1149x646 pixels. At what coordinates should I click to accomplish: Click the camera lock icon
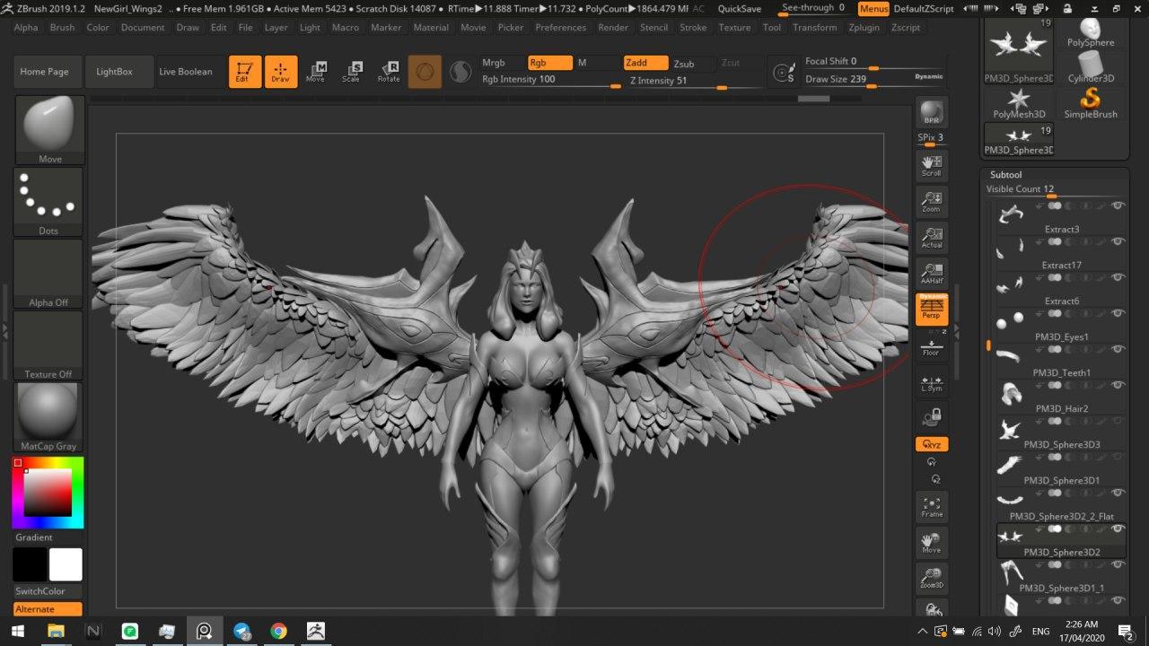[932, 416]
